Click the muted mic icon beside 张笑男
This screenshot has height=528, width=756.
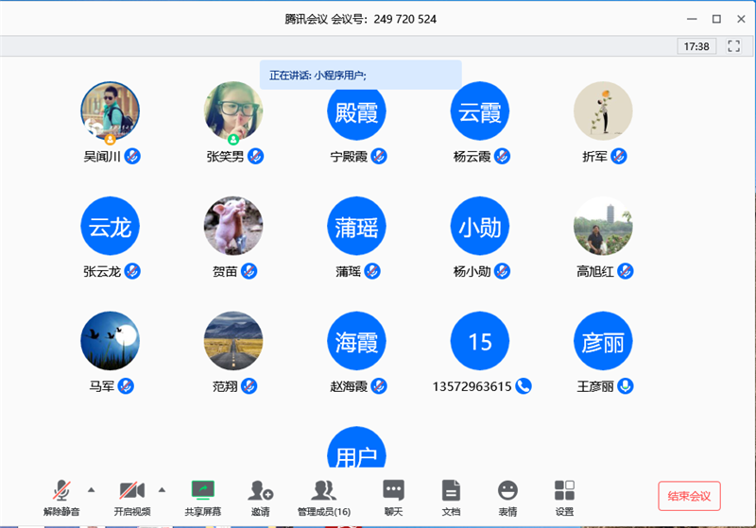tap(255, 156)
